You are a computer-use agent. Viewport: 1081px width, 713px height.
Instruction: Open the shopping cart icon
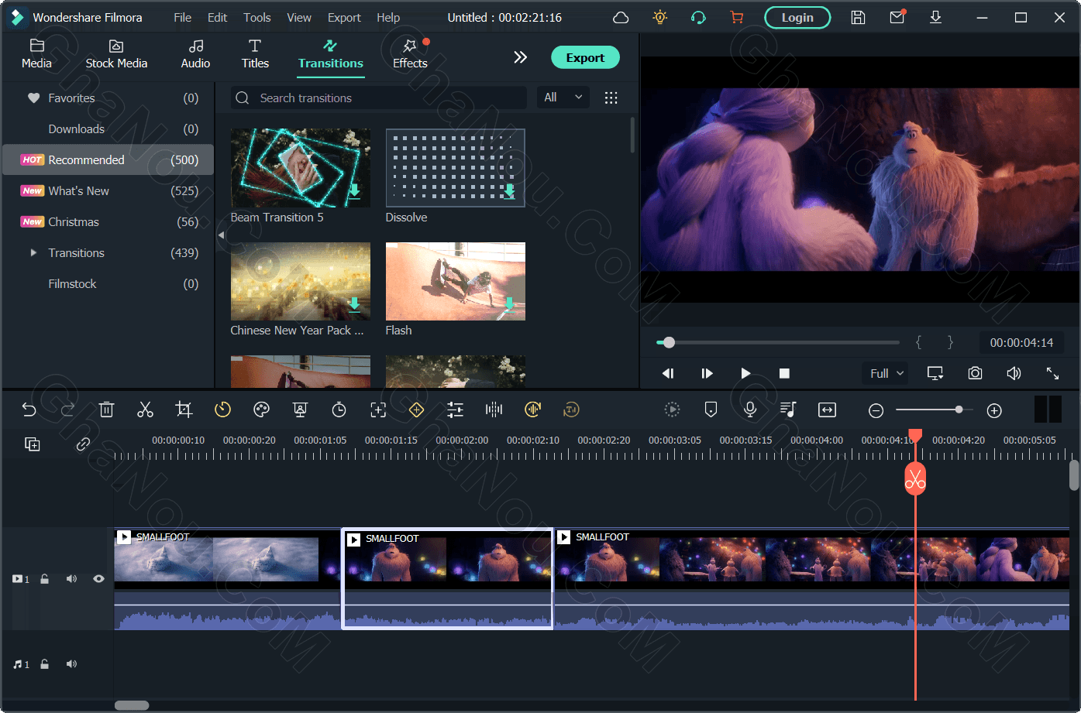click(736, 18)
